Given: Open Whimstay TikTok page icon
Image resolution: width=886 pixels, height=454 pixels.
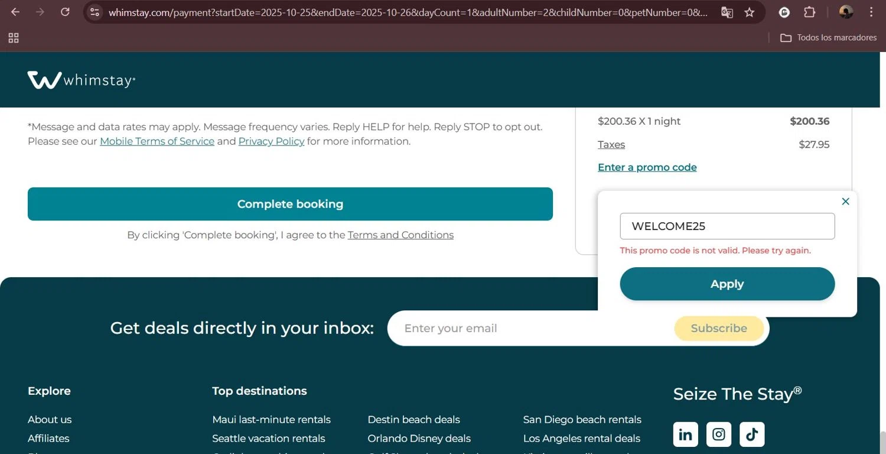Looking at the screenshot, I should 752,434.
